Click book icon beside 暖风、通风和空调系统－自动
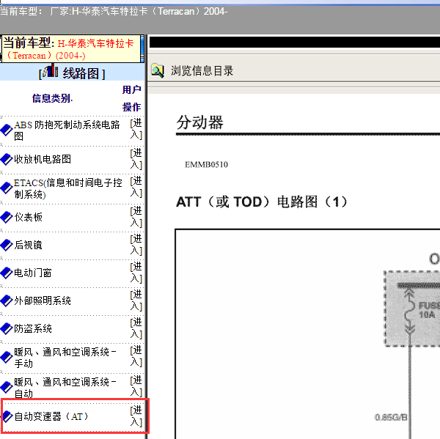 click(7, 388)
